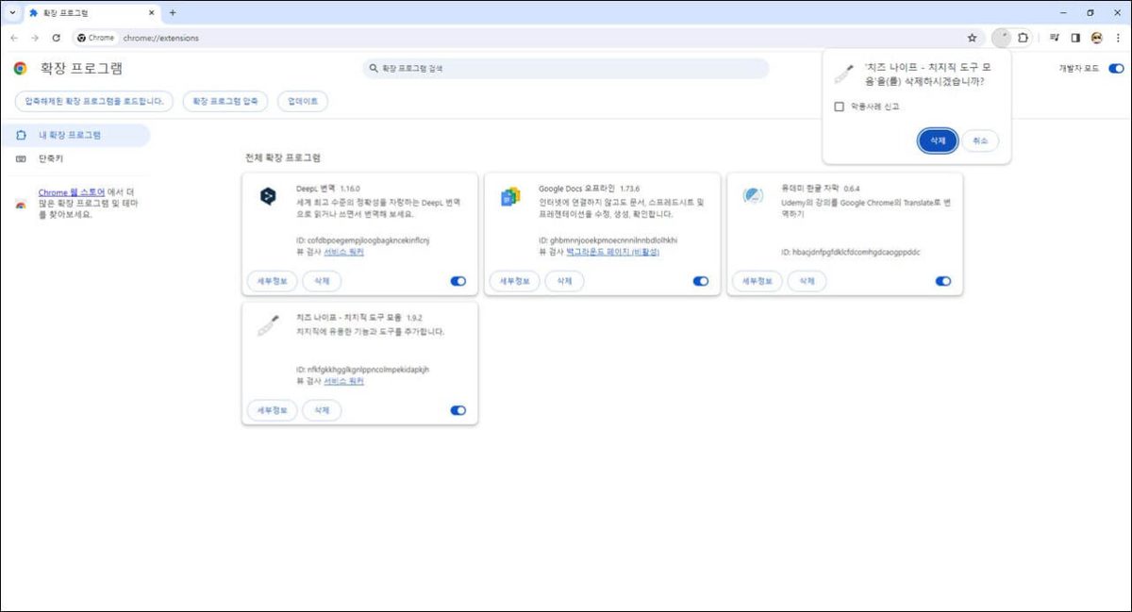The height and width of the screenshot is (612, 1132).
Task: Focus the 확장 프로그램 검색 field
Action: pos(566,69)
